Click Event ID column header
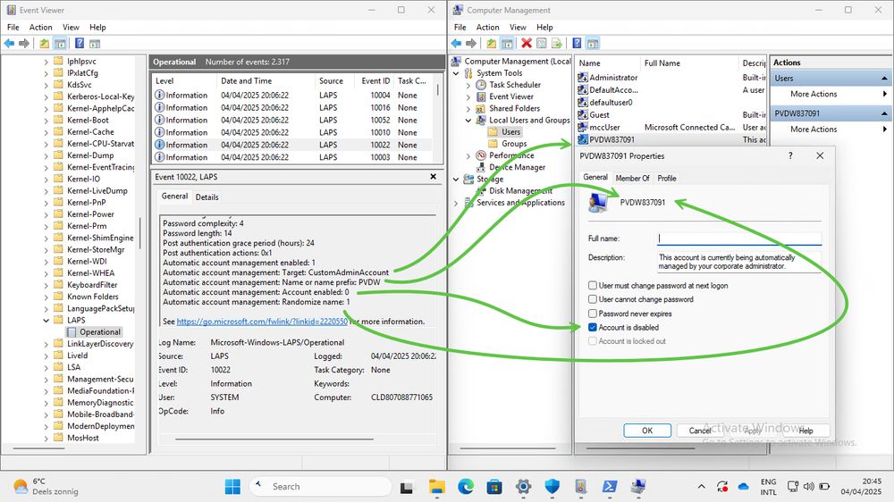The height and width of the screenshot is (502, 894). (x=375, y=81)
